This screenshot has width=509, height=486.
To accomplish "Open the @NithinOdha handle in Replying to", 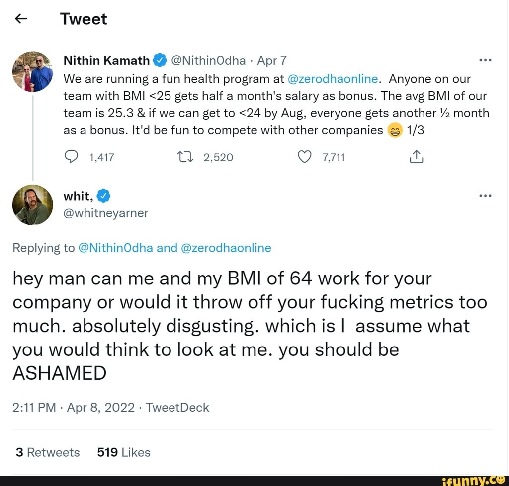I will click(x=116, y=248).
